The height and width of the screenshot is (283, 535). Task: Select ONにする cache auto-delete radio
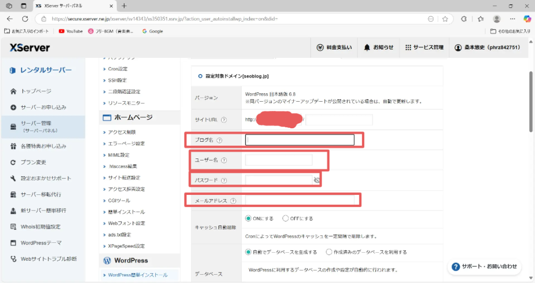248,218
